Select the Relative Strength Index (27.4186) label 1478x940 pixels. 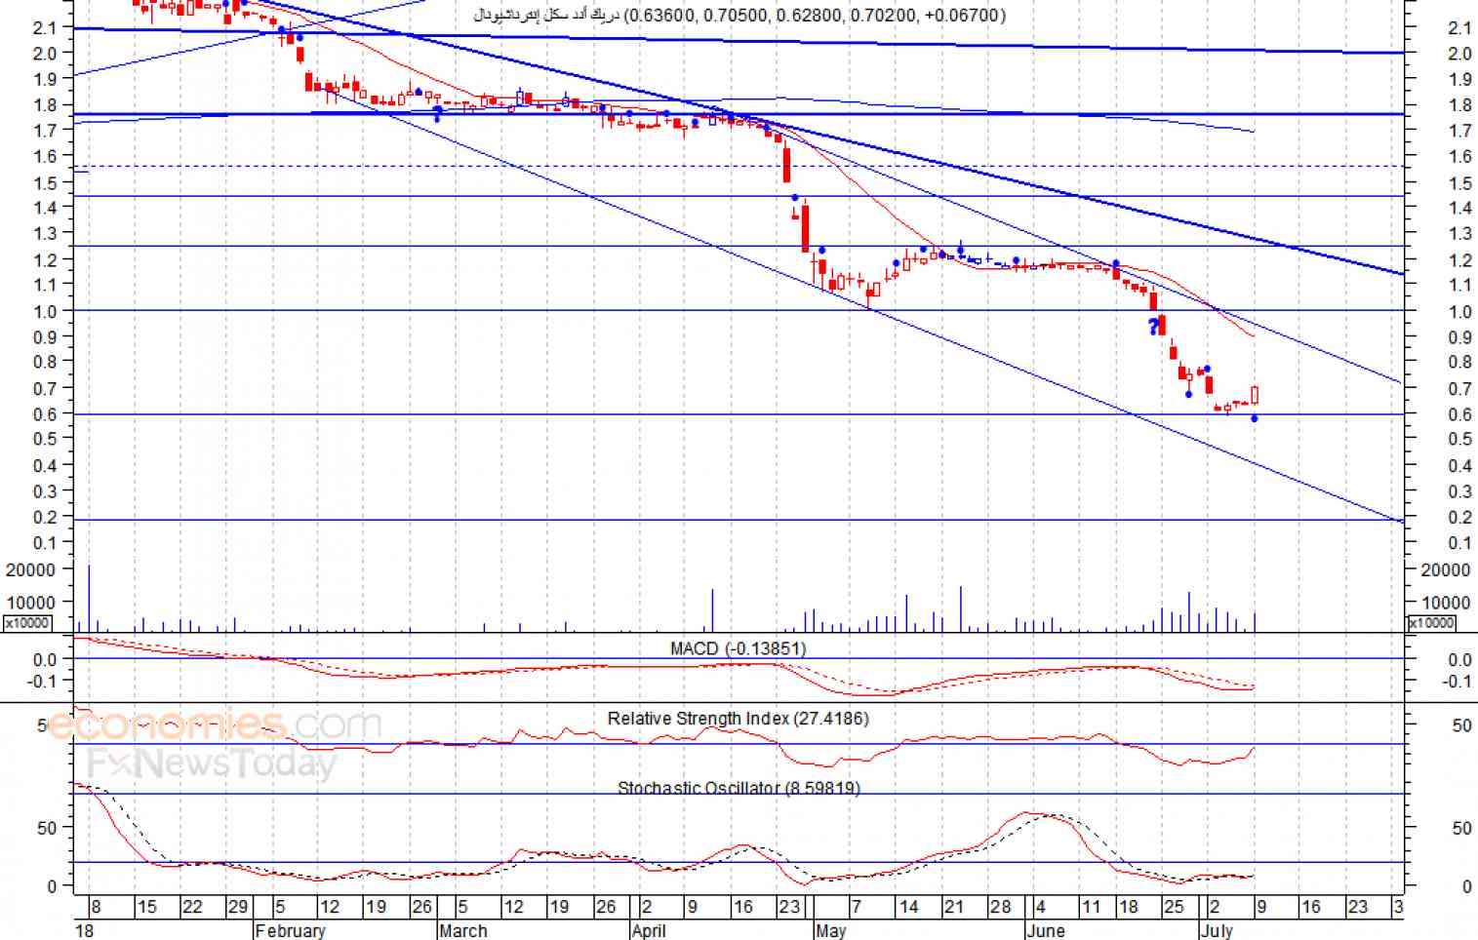pyautogui.click(x=738, y=719)
